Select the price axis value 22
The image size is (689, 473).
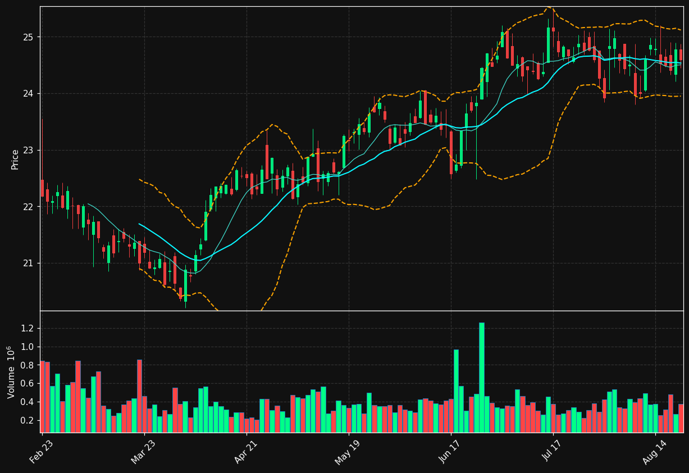tap(28, 207)
